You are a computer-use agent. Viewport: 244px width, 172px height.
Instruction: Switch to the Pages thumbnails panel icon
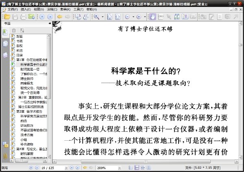pos(5,44)
